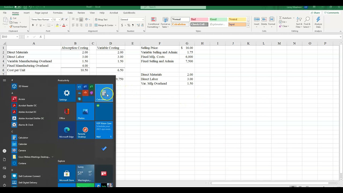Toggle Wrap Text on the selection
Screen dimensions: 343x193
(x=101, y=20)
